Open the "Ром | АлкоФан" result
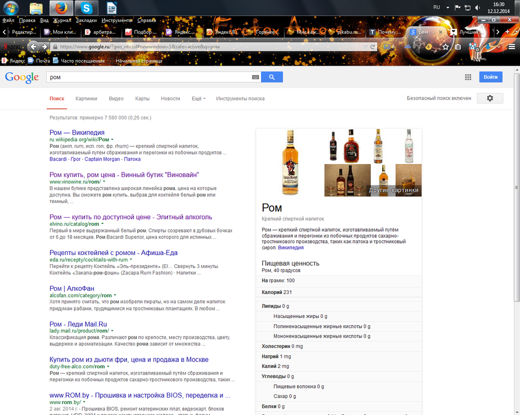520x415 pixels. 72,288
